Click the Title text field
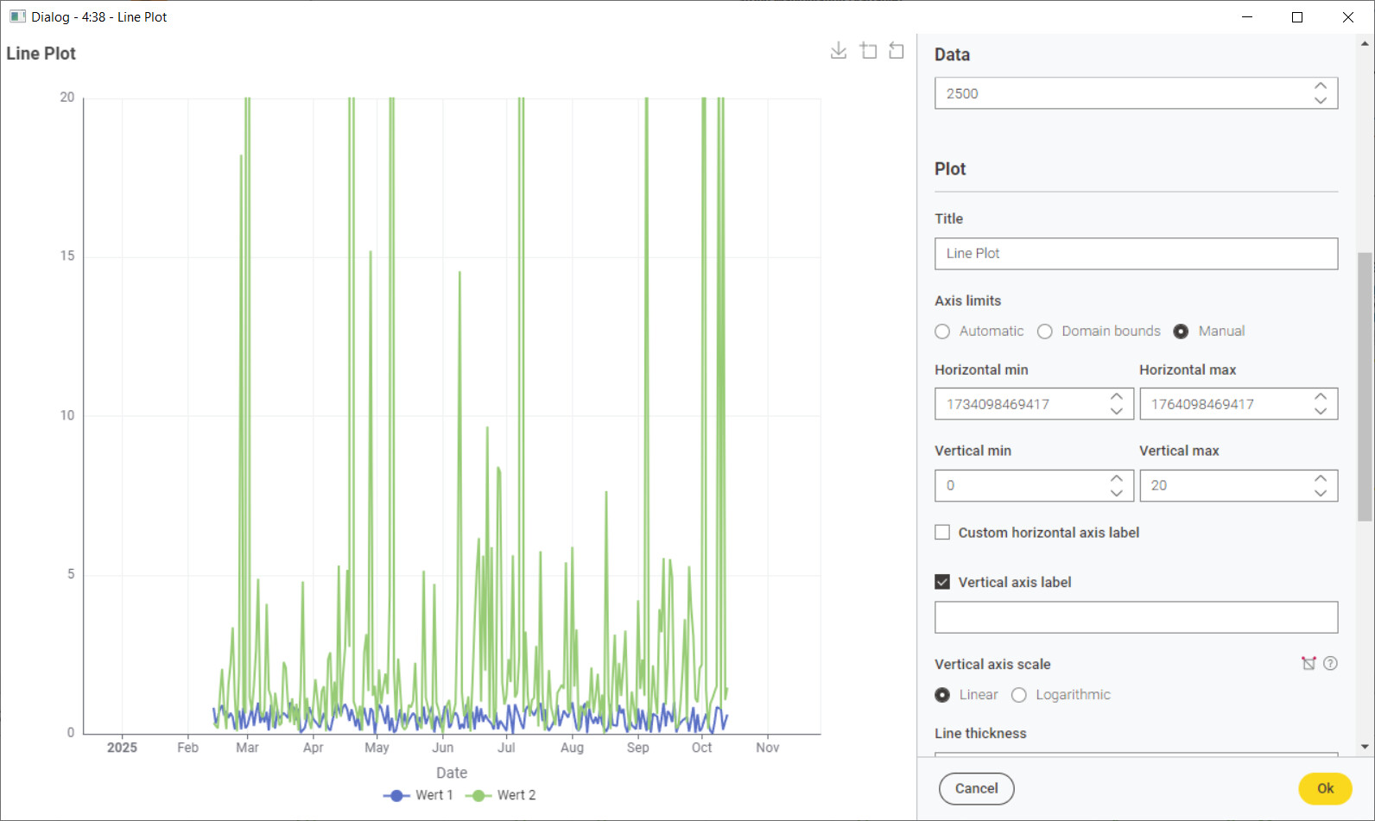The image size is (1375, 821). click(x=1136, y=254)
